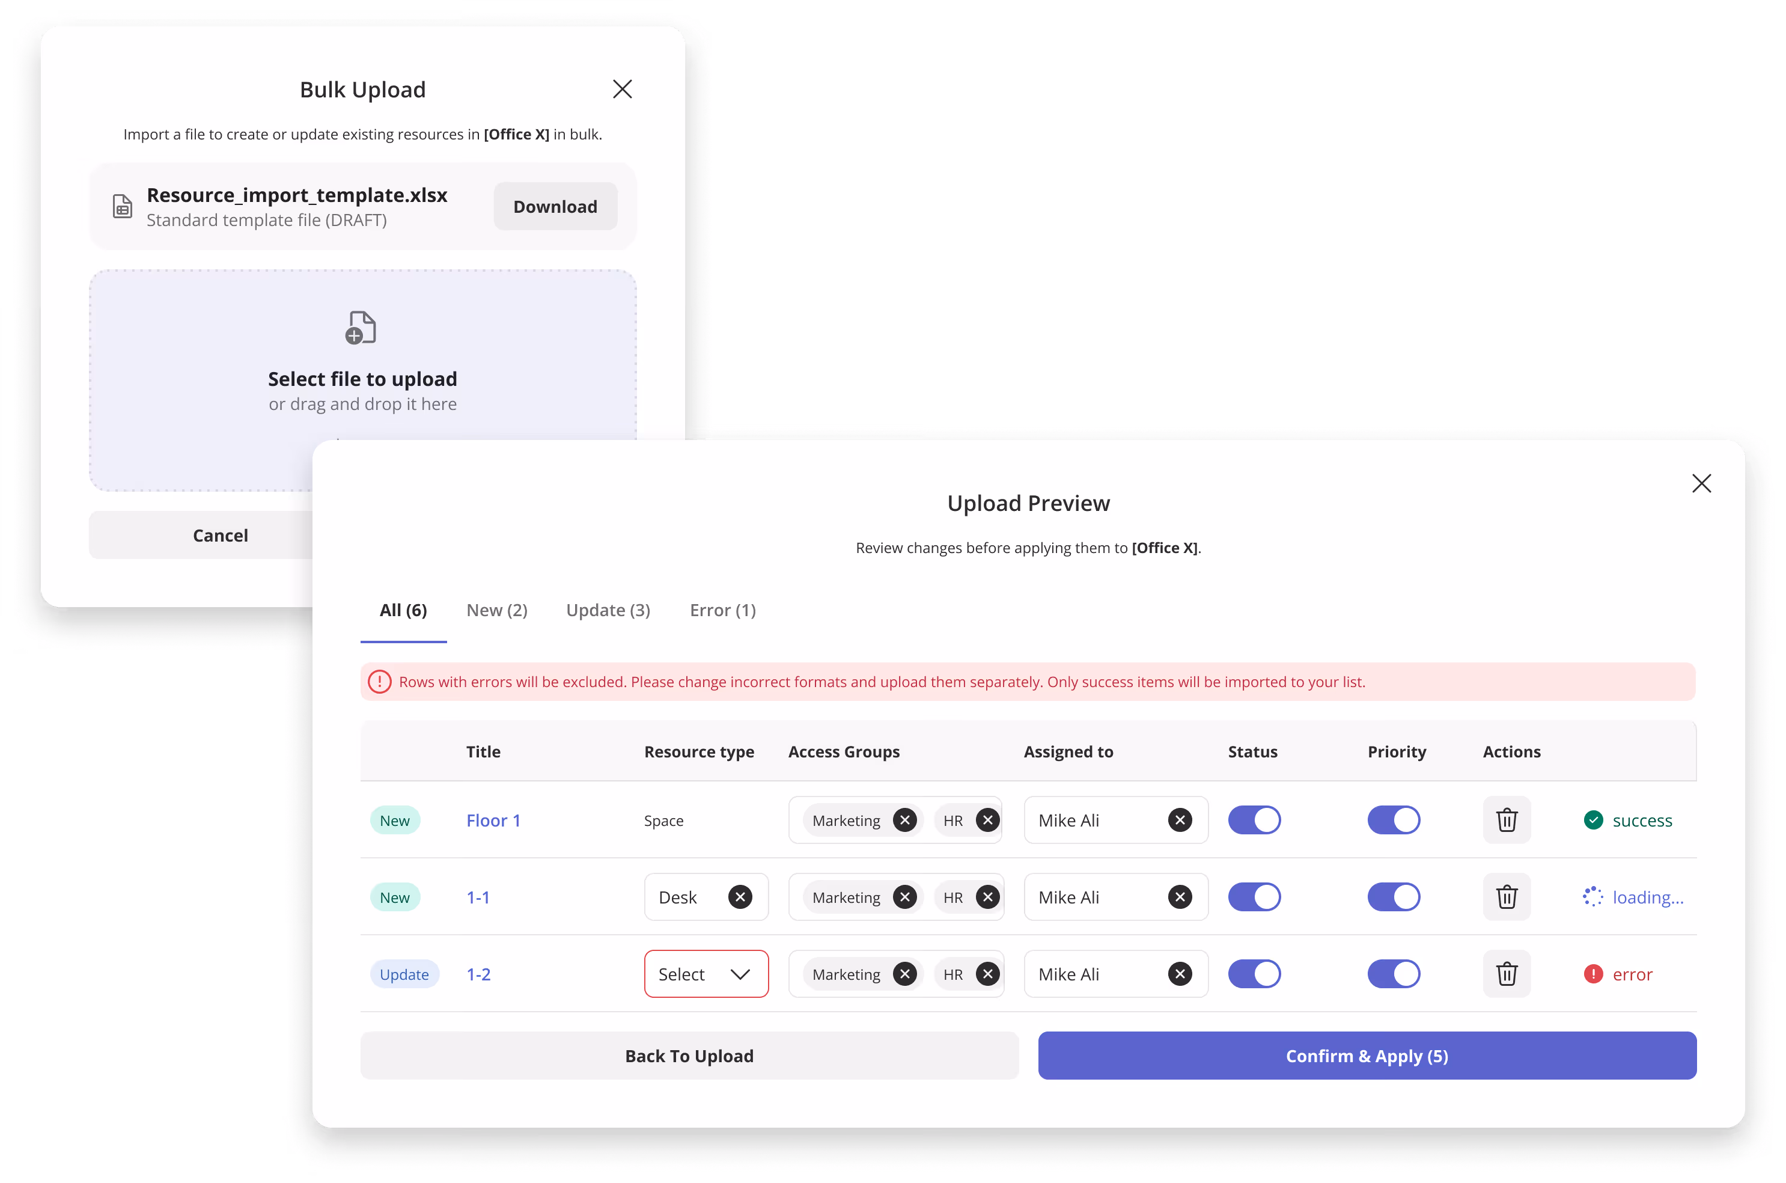The height and width of the screenshot is (1183, 1786).
Task: Click the red error icon in row 1-2
Action: pyautogui.click(x=1593, y=974)
